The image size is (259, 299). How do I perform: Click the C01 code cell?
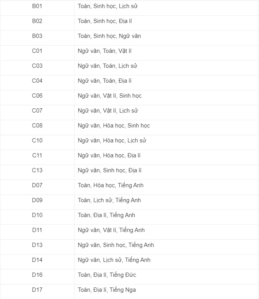point(37,51)
